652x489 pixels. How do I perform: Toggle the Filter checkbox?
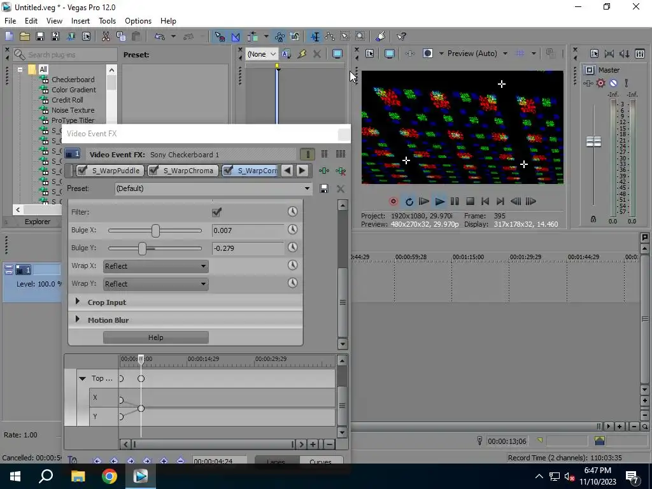tap(216, 212)
